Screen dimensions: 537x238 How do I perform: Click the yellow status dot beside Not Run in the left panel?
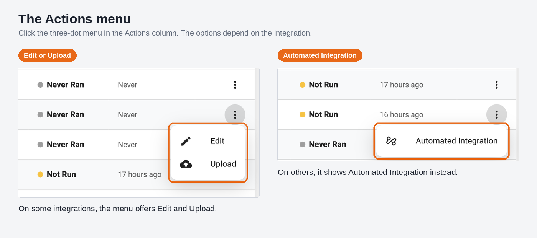(x=40, y=174)
